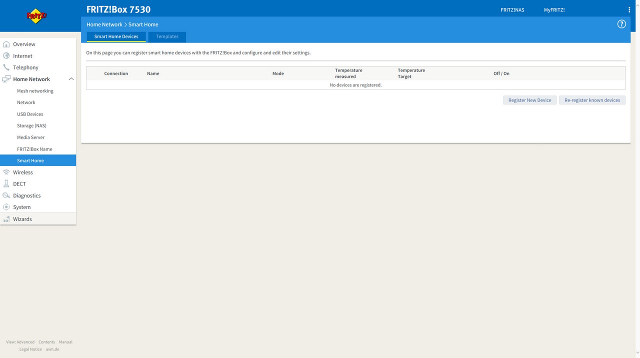Open the FRITZ!NAS link
The height and width of the screenshot is (358, 640).
pyautogui.click(x=512, y=10)
